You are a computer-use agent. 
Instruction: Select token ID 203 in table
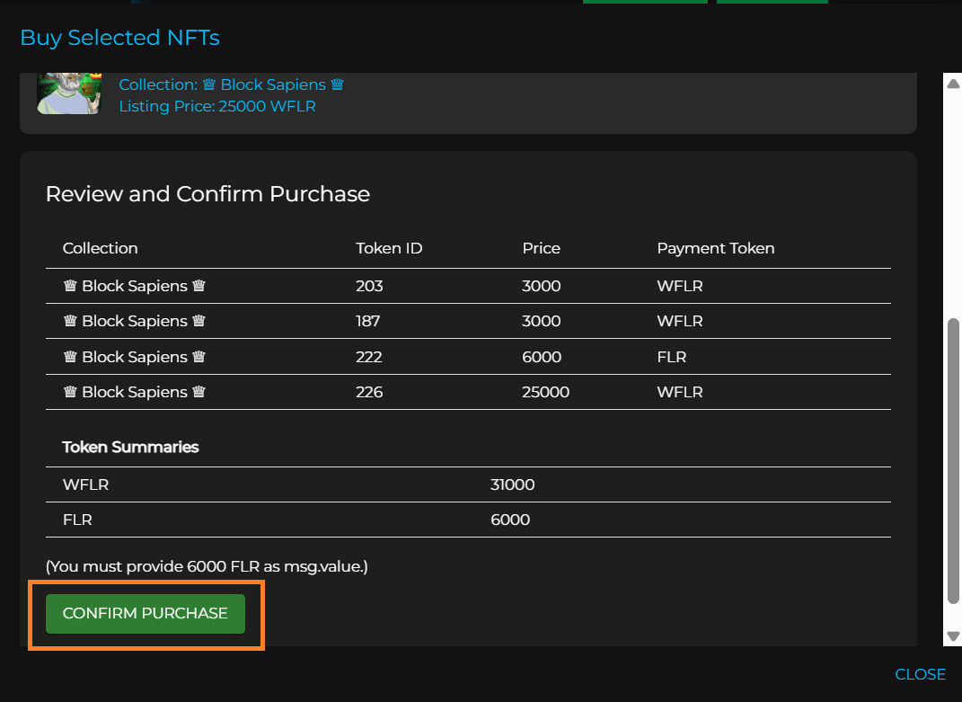coord(369,286)
